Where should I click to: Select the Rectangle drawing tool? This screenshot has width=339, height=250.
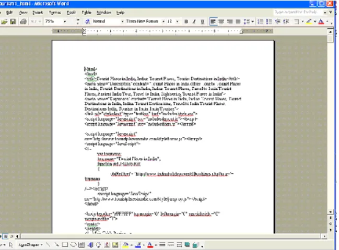coord(65,245)
